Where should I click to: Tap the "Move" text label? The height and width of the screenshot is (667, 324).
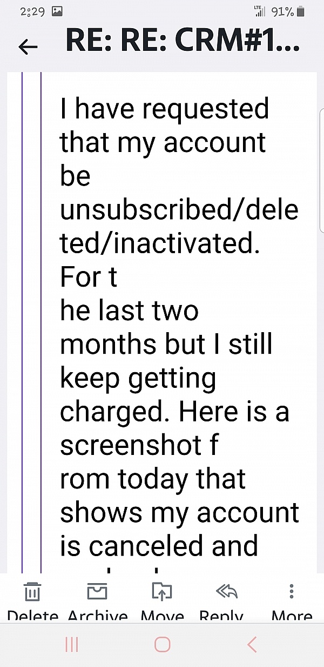coord(162,616)
